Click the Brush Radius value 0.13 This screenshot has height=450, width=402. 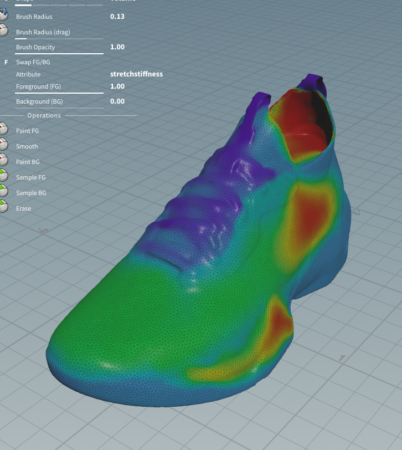click(x=117, y=17)
